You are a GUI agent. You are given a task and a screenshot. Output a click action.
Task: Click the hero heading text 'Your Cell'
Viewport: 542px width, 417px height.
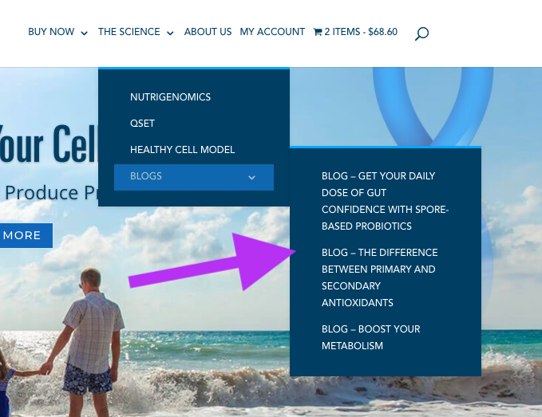tap(49, 143)
